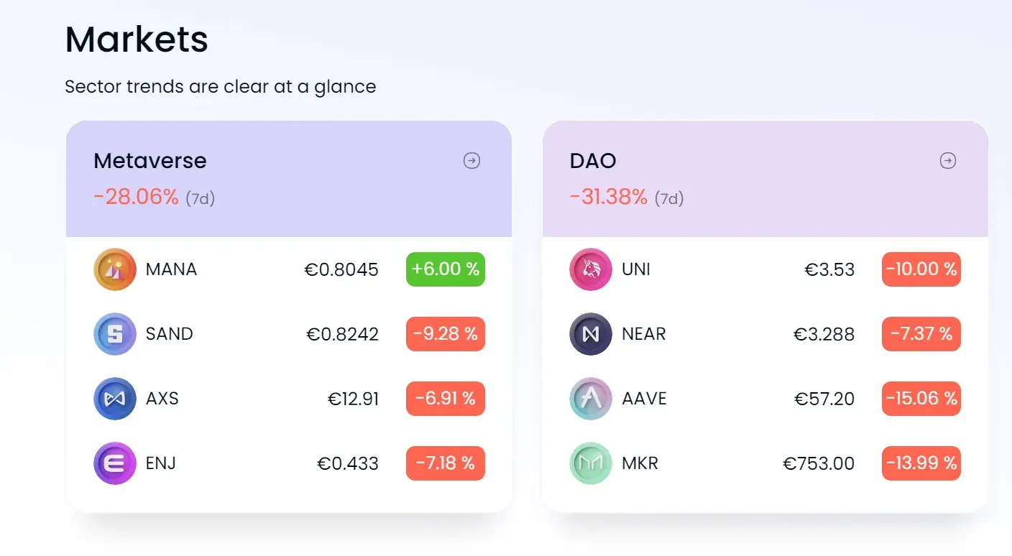Select the MKR price €753.00
This screenshot has height=556, width=1012.
tap(819, 463)
